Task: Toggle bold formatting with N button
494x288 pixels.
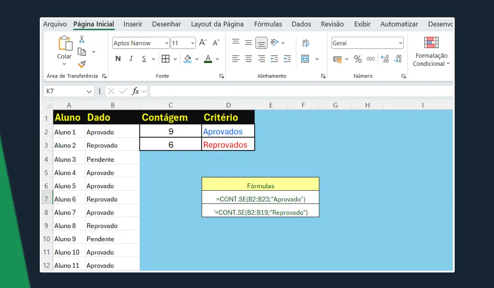Action: 118,59
